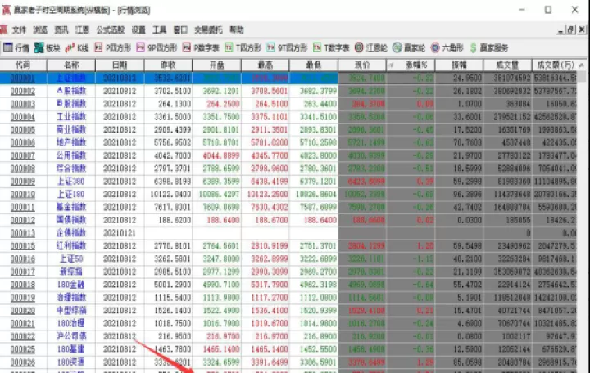Viewport: 590px width, 373px height.
Task: Sort by the 最低 column header
Action: (314, 65)
